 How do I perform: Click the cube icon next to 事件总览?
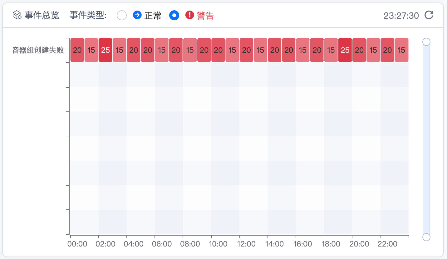click(x=17, y=15)
